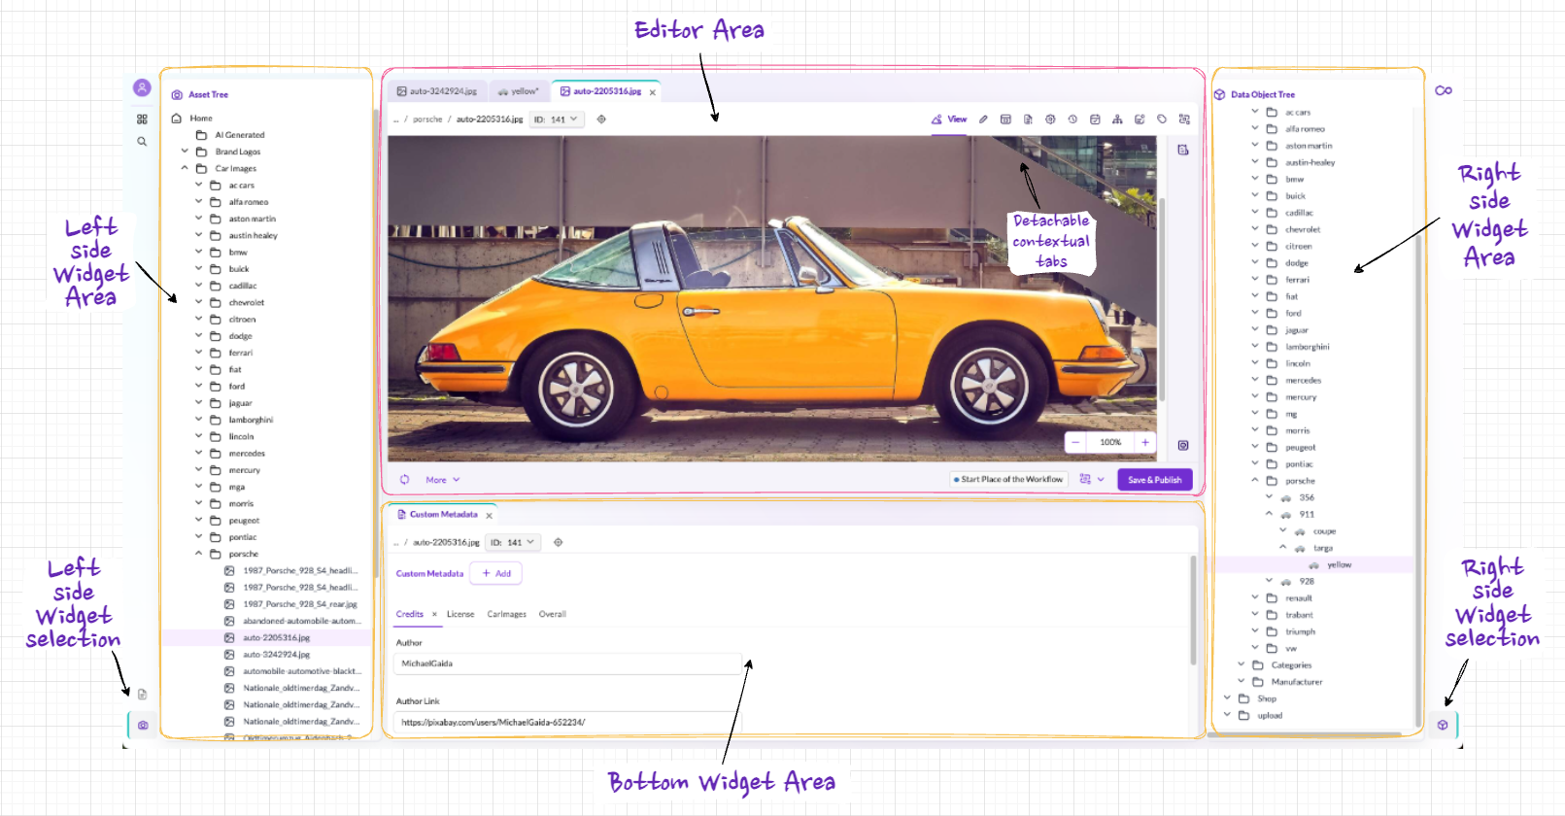
Task: Click the focal point icon below image
Action: tap(1183, 445)
